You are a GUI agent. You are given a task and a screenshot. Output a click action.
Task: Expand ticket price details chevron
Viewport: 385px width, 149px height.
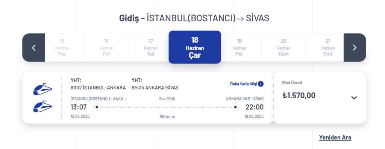tap(354, 98)
